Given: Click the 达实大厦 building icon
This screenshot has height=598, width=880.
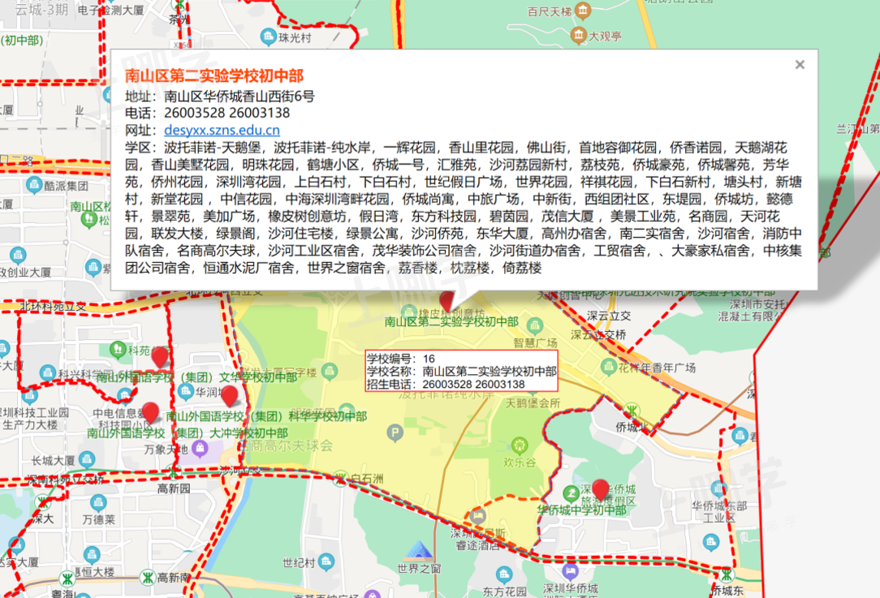Looking at the screenshot, I should click(16, 544).
